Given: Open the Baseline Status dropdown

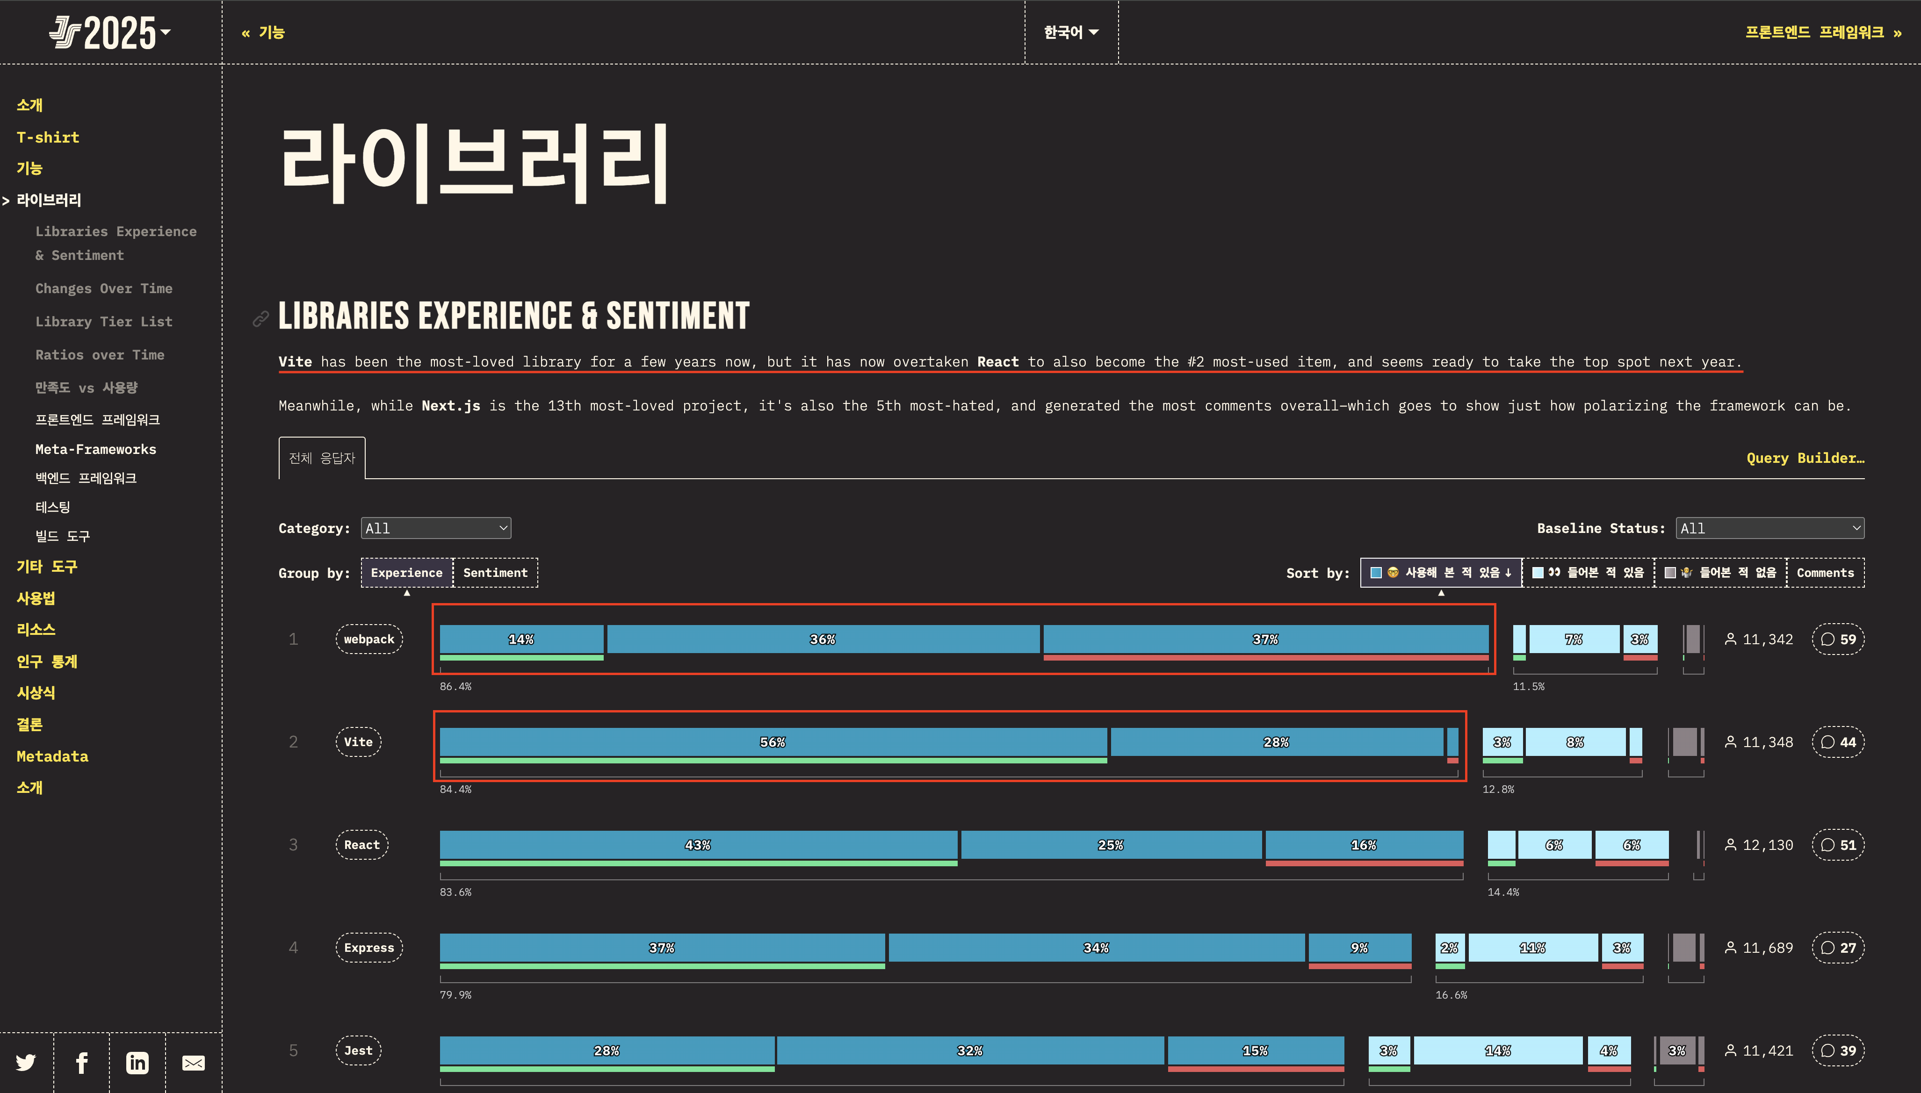Looking at the screenshot, I should (x=1769, y=528).
